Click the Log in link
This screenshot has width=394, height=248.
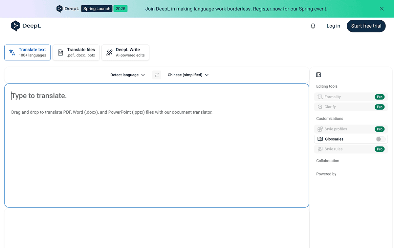pyautogui.click(x=333, y=26)
